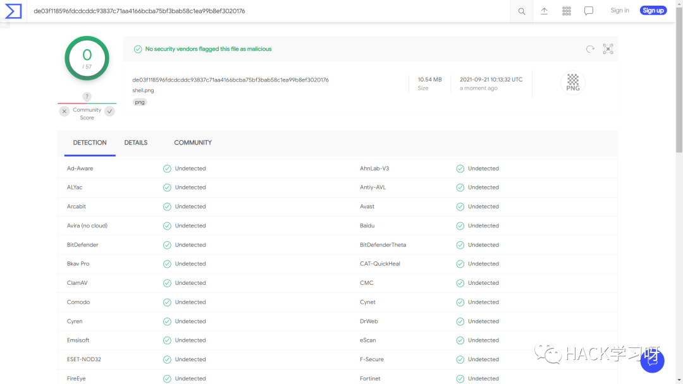Click the file hash in summary card

click(x=230, y=80)
